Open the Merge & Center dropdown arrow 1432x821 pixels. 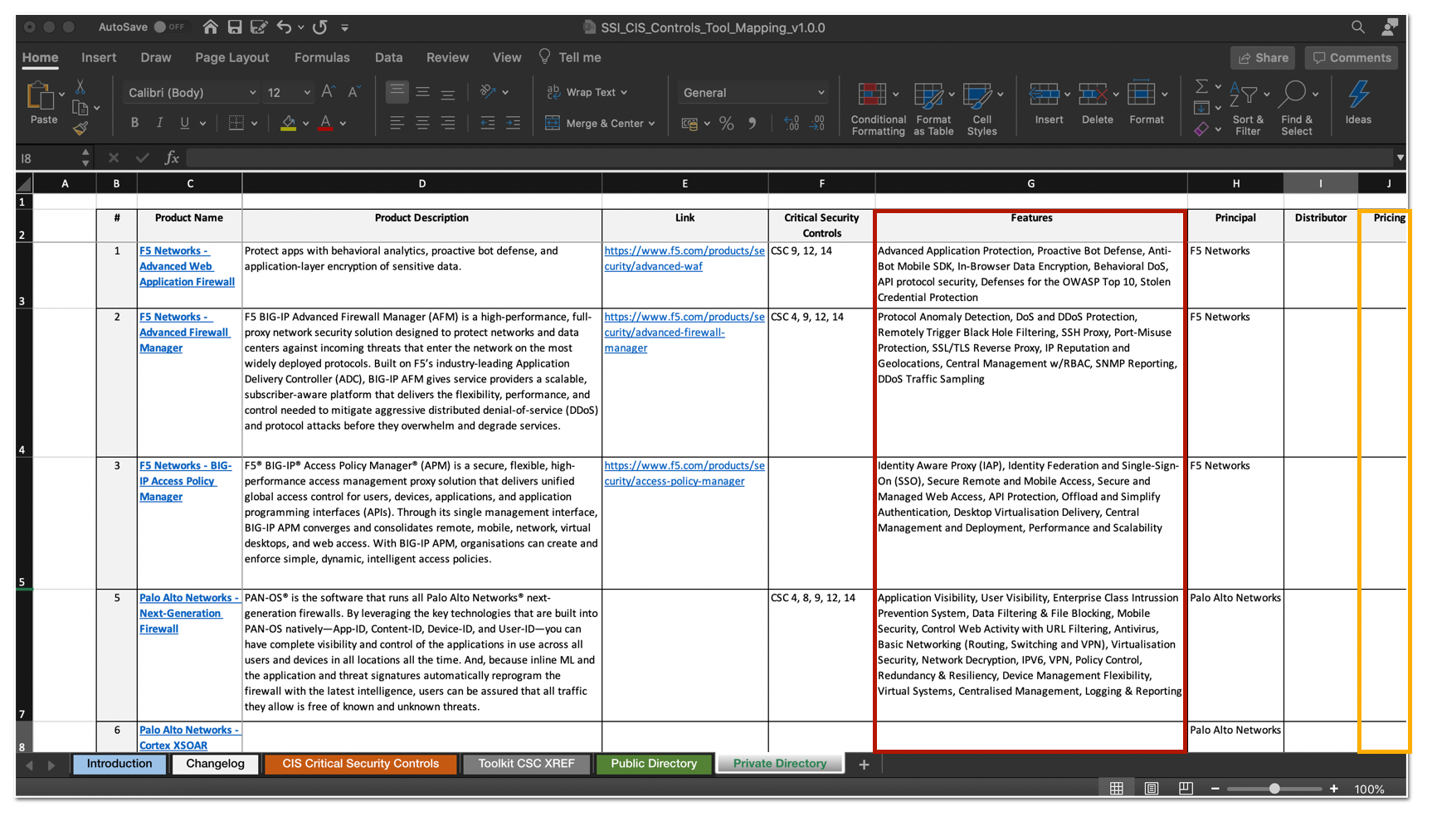(x=652, y=124)
